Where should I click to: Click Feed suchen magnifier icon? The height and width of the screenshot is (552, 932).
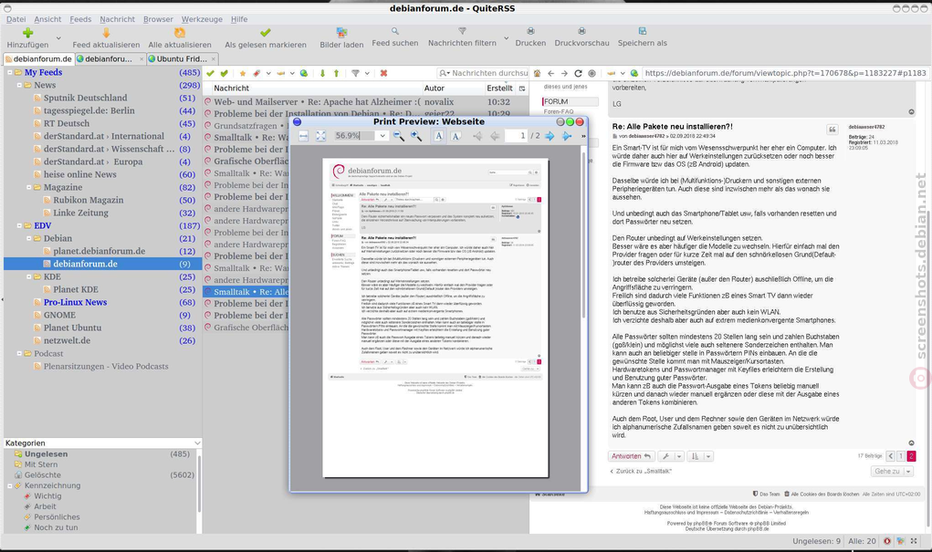[394, 31]
